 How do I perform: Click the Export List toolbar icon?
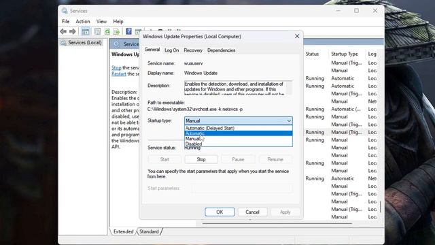coord(116,31)
